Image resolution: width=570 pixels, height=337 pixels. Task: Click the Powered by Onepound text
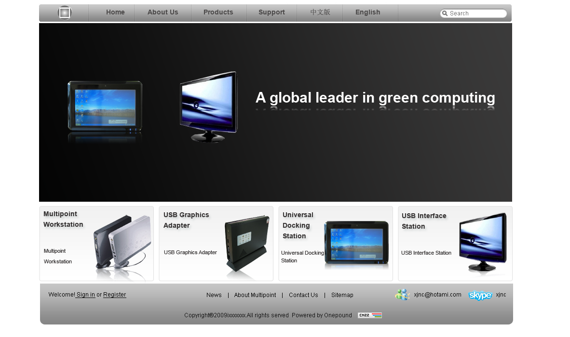click(x=322, y=315)
